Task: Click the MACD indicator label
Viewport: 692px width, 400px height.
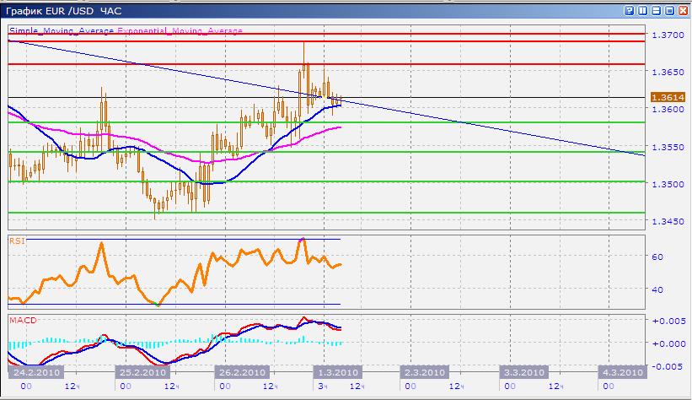Action: coord(23,320)
